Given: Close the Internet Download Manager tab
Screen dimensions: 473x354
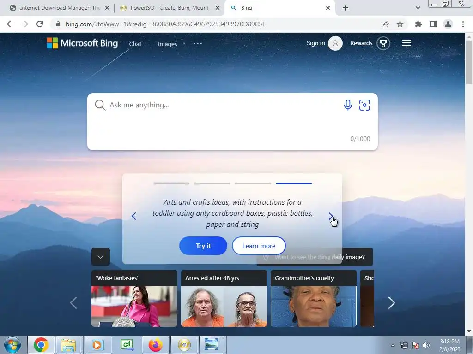Looking at the screenshot, I should [x=107, y=8].
